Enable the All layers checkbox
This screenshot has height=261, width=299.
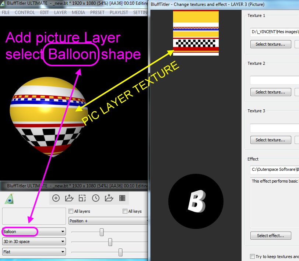pos(71,211)
